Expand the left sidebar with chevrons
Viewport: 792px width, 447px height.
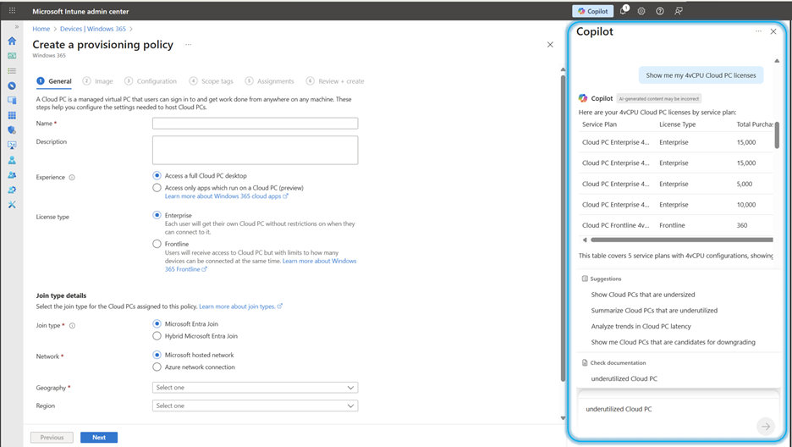point(17,27)
